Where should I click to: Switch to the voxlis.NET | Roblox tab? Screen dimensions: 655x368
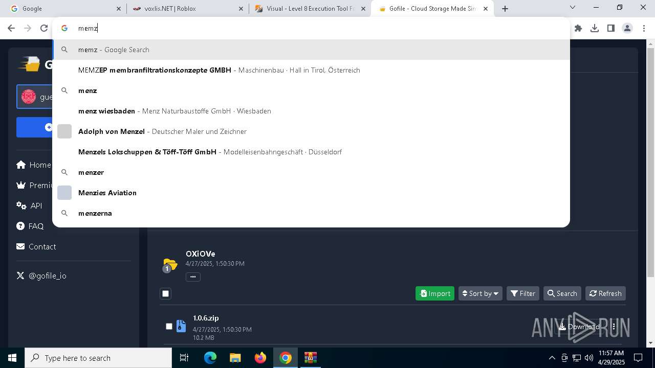[187, 9]
